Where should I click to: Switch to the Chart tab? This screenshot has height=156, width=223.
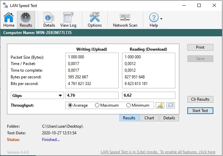tap(149, 118)
